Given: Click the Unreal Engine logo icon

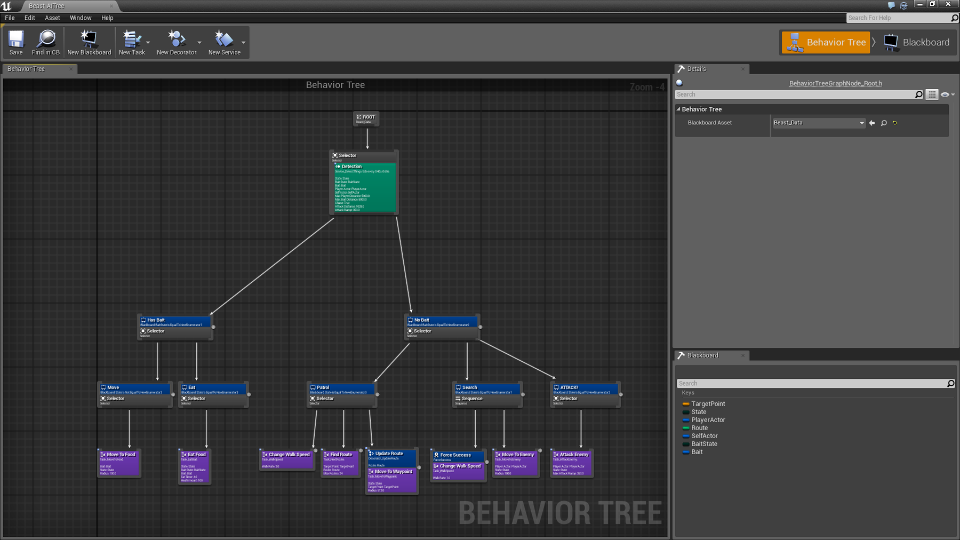Looking at the screenshot, I should [6, 6].
